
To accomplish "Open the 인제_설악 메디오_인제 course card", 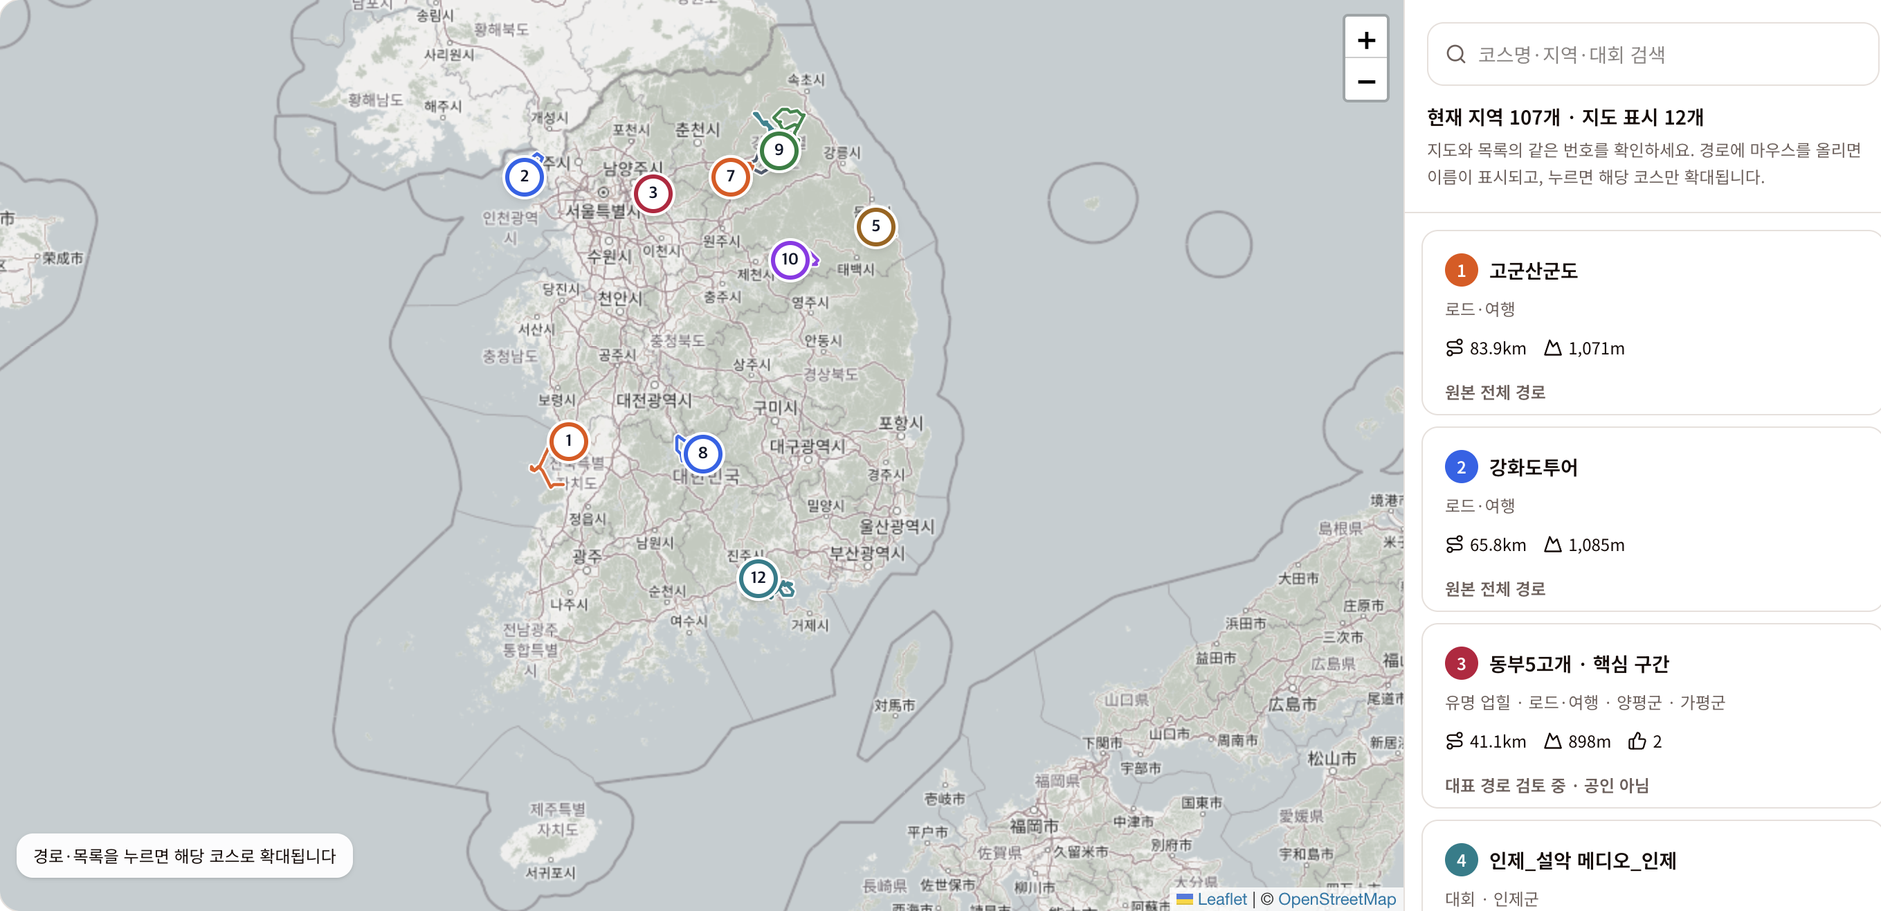I will click(1651, 866).
